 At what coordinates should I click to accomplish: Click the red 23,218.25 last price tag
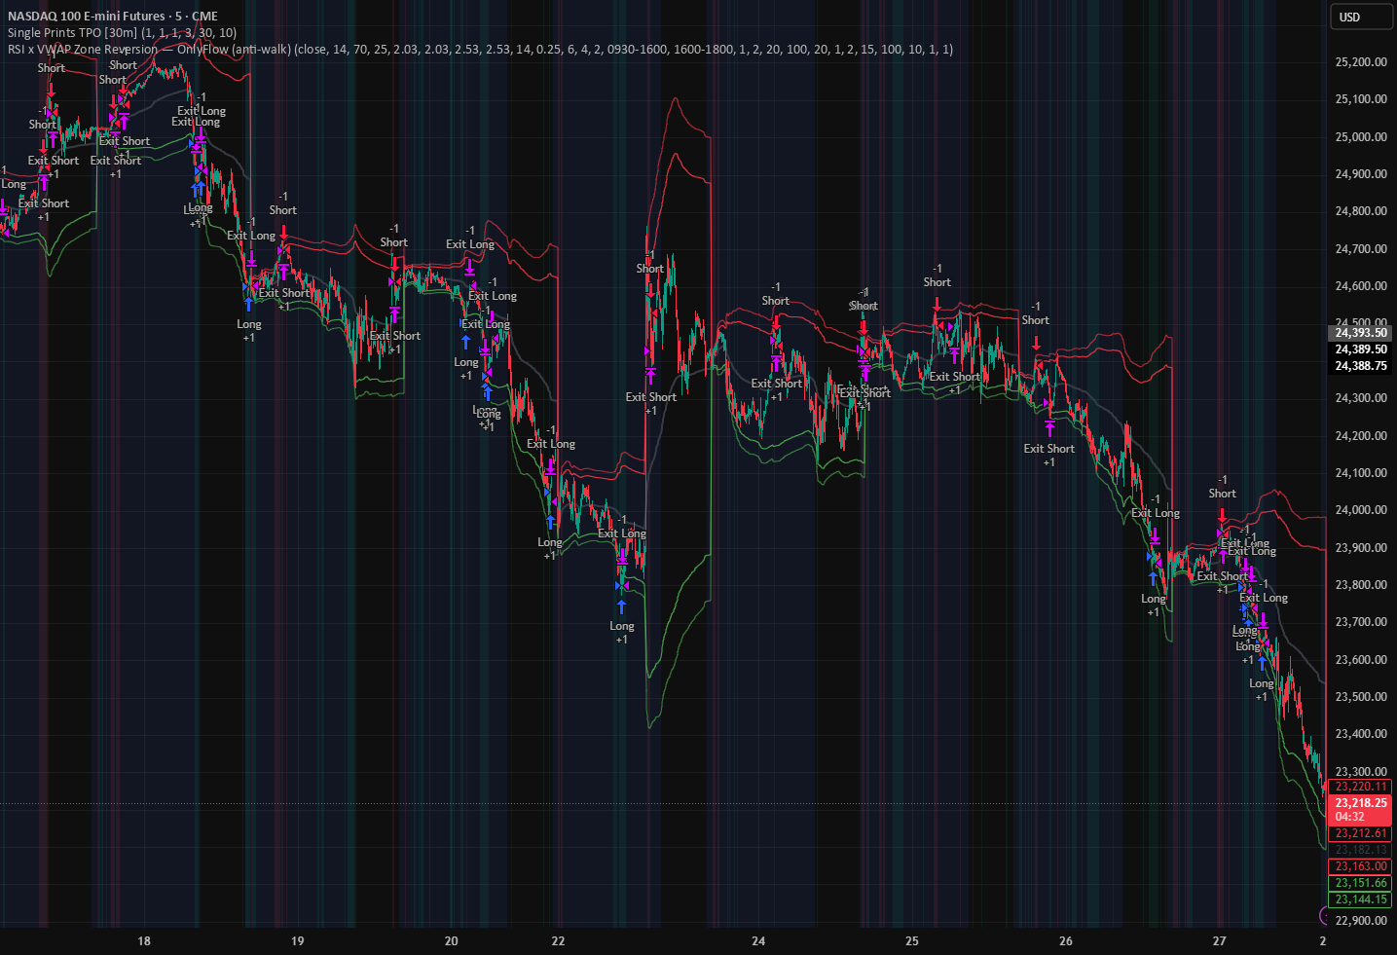click(1361, 810)
